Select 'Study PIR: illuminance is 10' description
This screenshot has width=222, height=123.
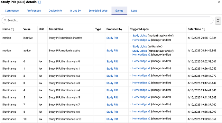point(65,119)
